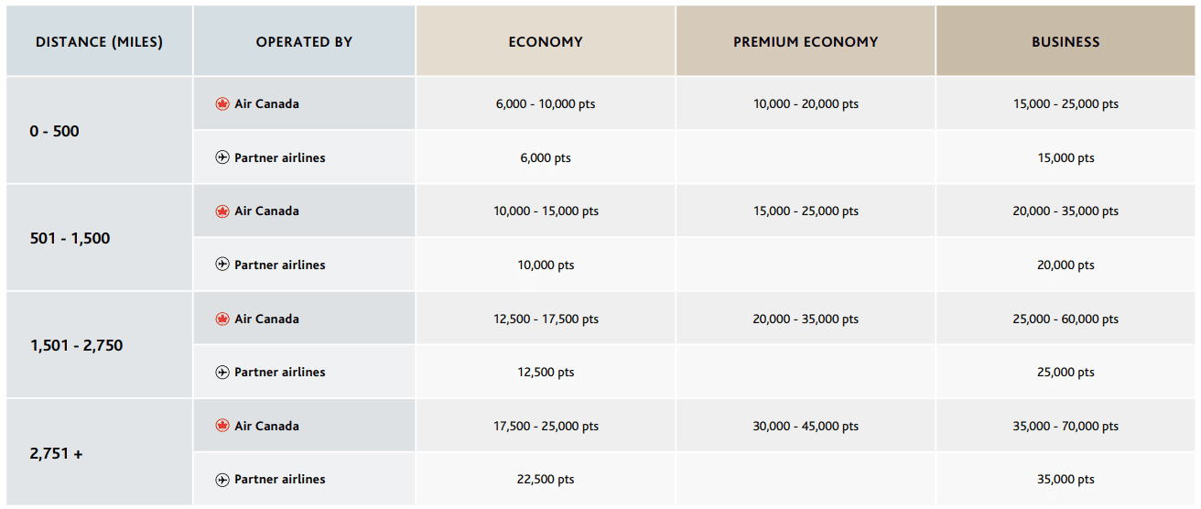Select the 1,501 - 2,750 distance cell
The image size is (1201, 509).
coord(76,345)
